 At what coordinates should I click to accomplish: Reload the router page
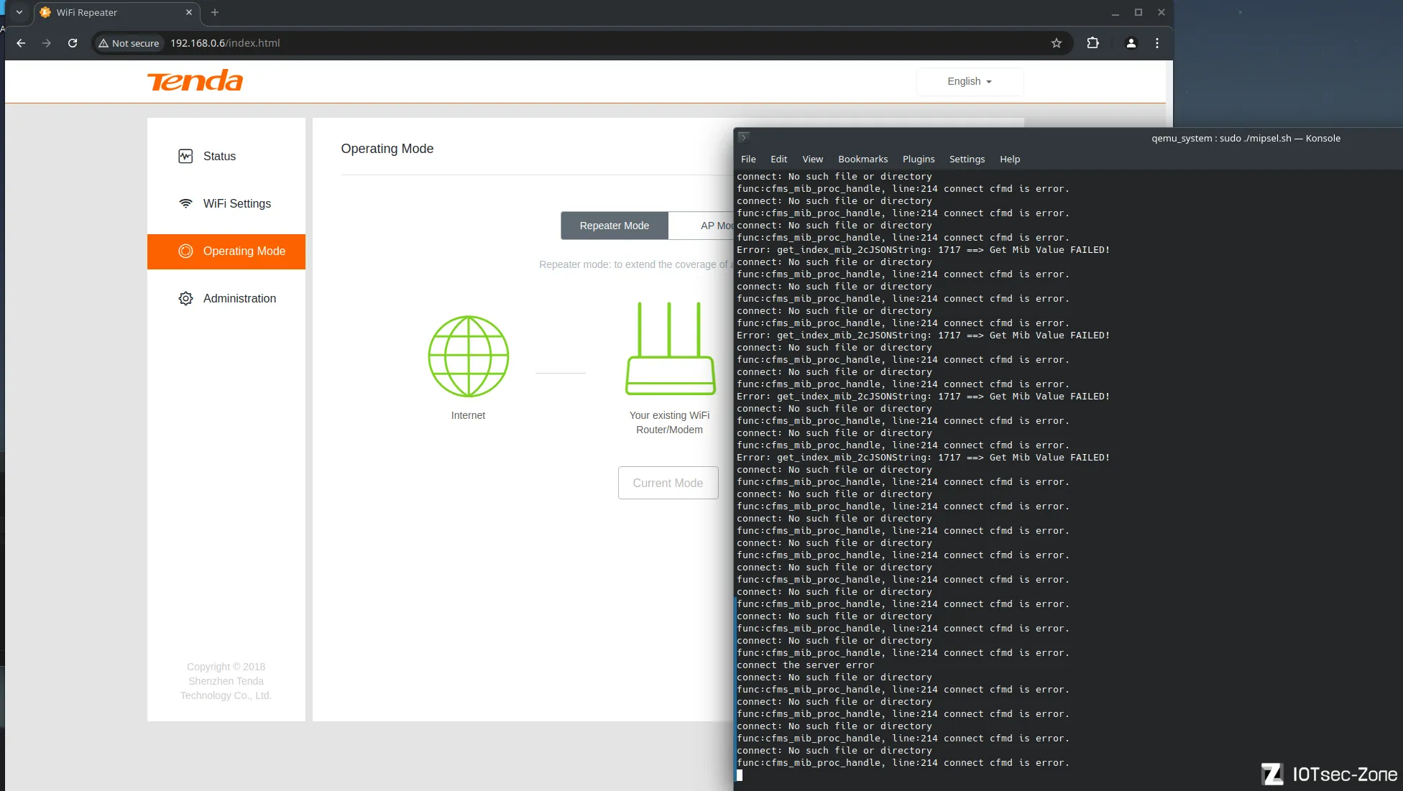click(73, 43)
